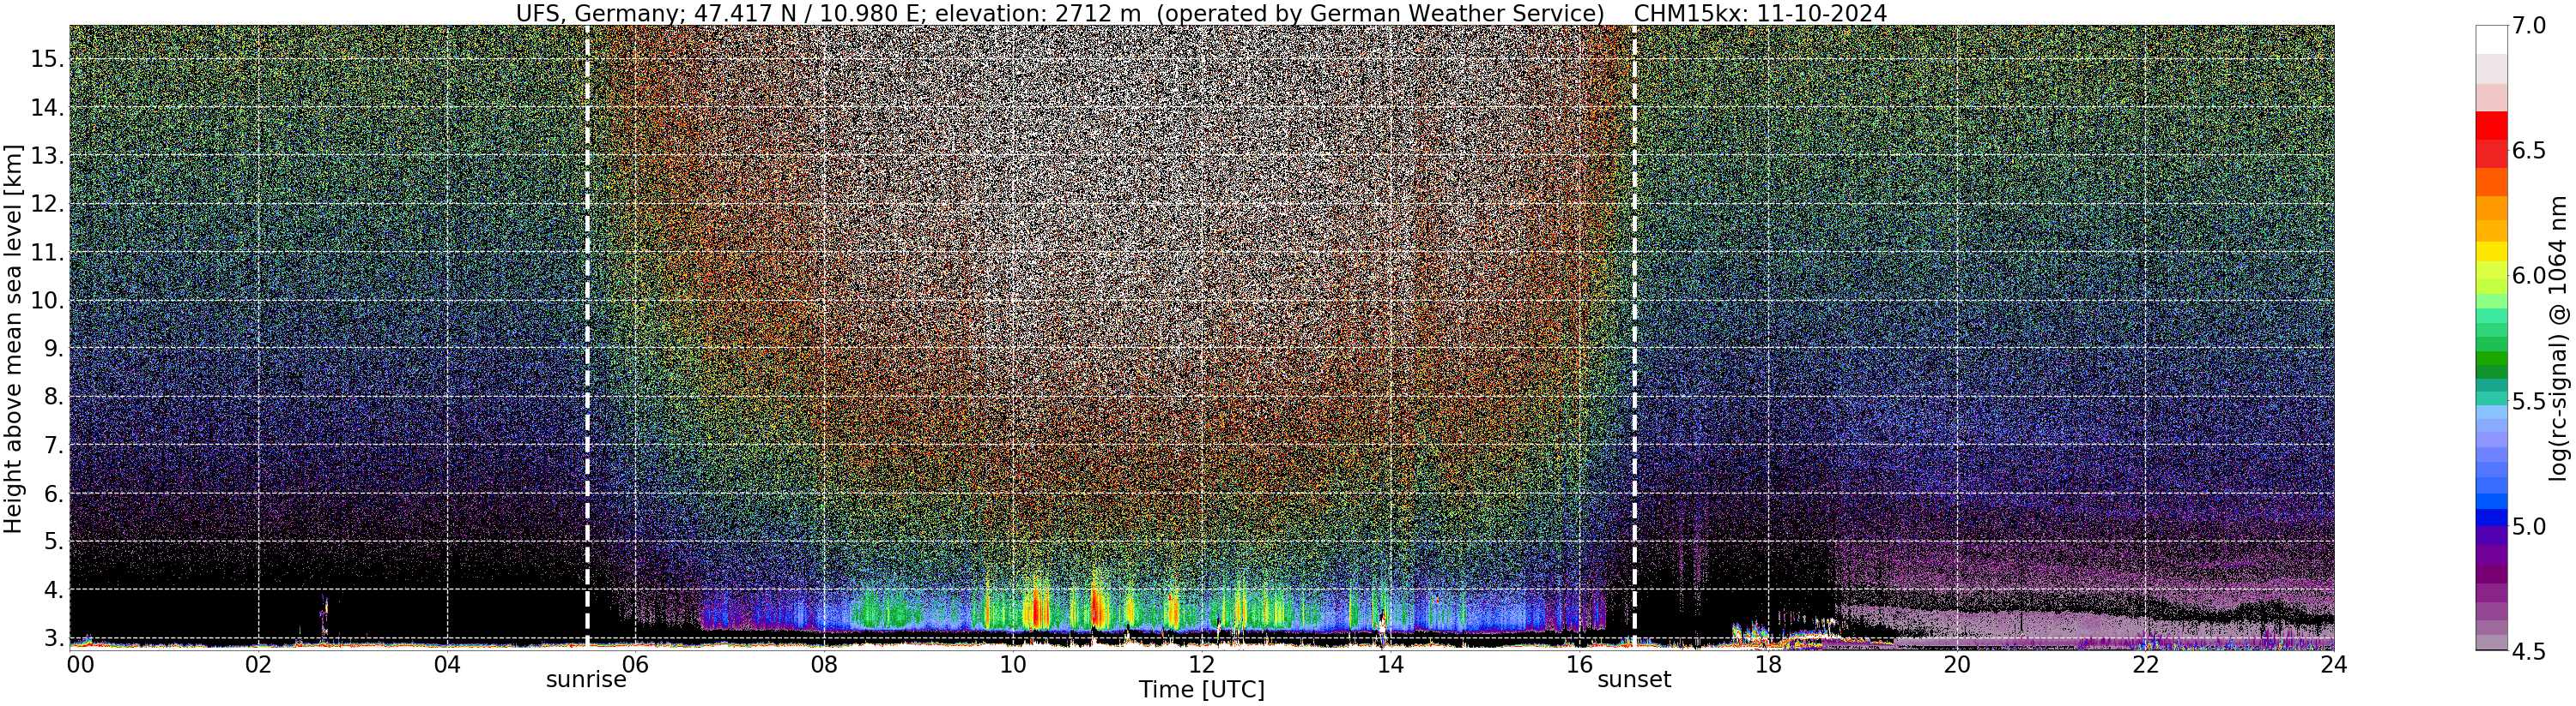Viewport: 2576px width, 706px height.
Task: Click the time axis tick '04'
Action: (447, 664)
